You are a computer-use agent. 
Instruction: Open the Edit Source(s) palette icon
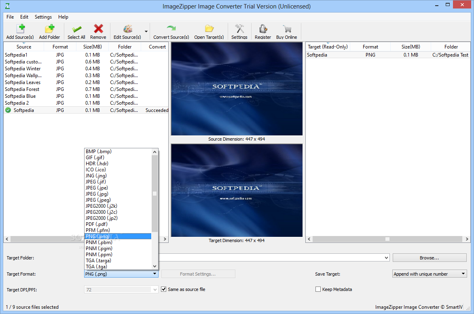point(127,29)
